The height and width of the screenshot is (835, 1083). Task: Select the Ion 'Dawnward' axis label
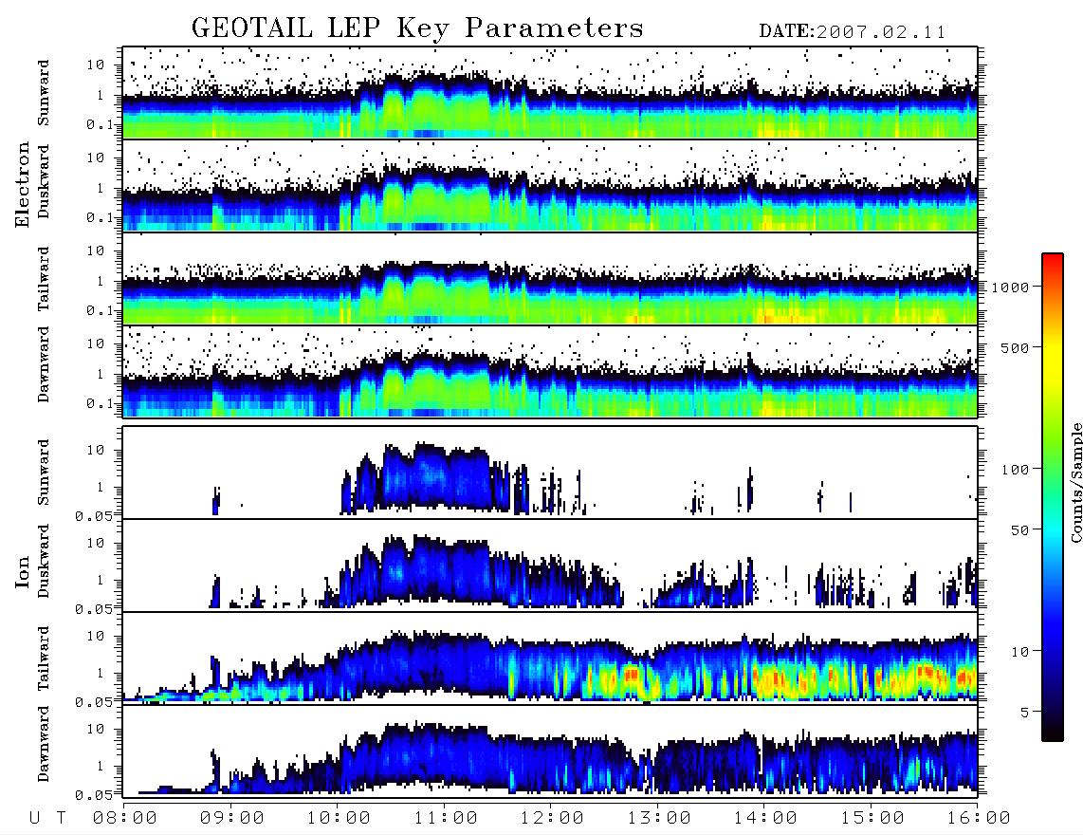click(44, 744)
